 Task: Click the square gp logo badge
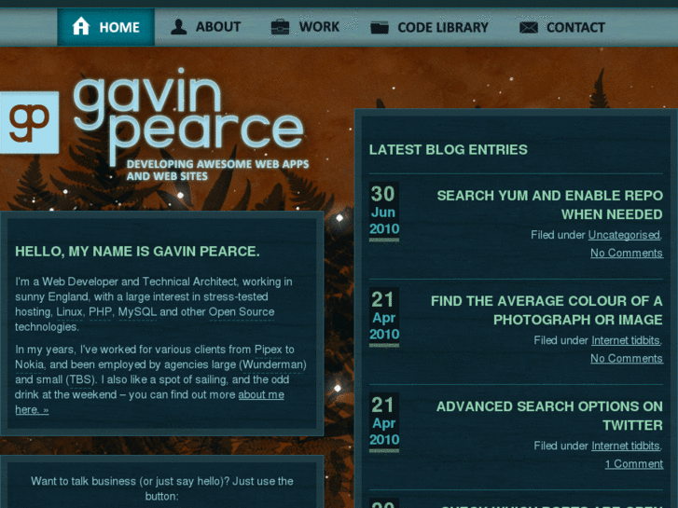30,122
